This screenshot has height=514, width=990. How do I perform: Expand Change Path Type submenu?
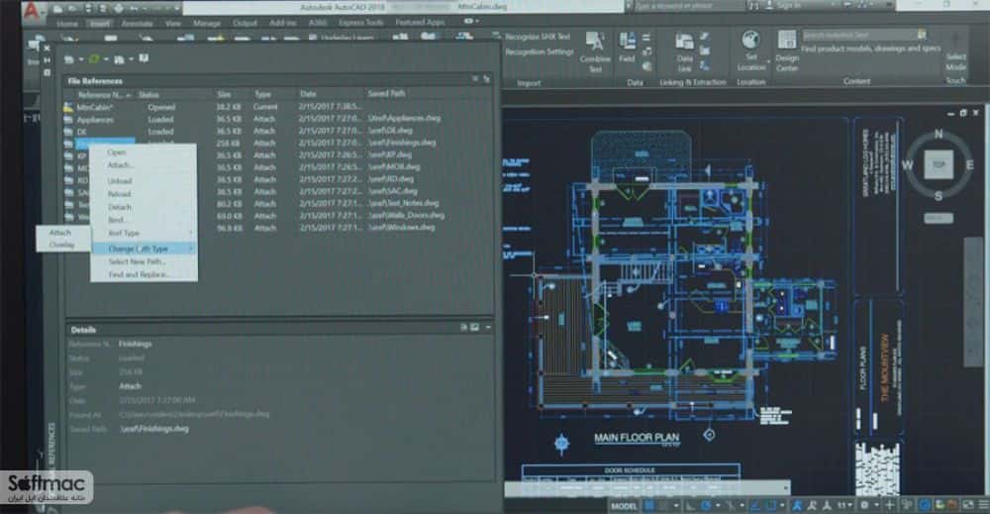click(x=144, y=249)
